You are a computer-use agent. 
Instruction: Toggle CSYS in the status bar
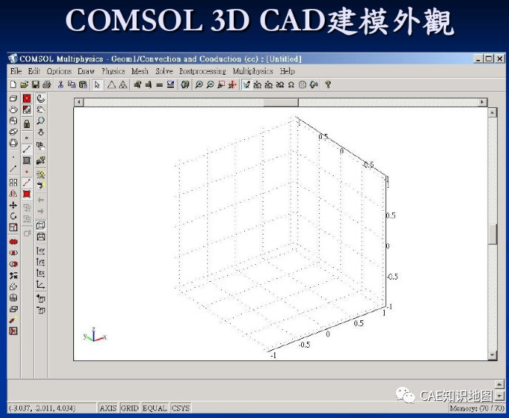click(181, 408)
